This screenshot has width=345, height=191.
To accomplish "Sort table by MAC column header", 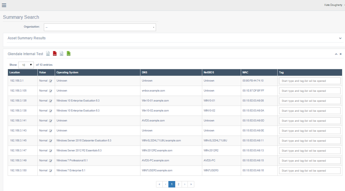I will pyautogui.click(x=246, y=72).
